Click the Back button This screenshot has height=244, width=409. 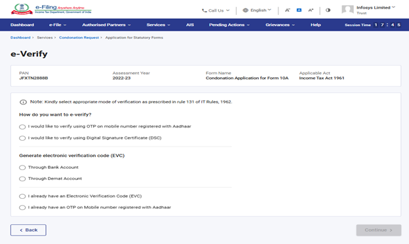(28, 230)
